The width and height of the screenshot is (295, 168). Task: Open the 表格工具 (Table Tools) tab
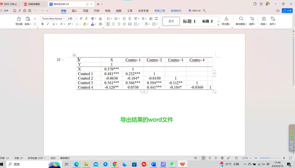pos(160,11)
